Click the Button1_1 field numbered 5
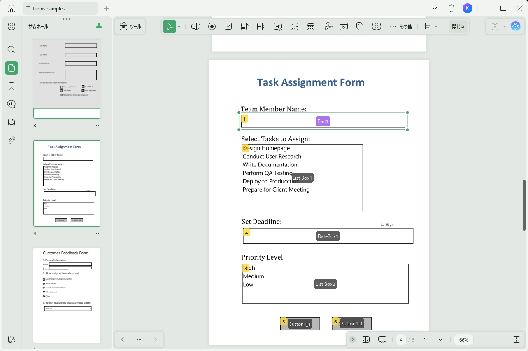528x351 pixels. pyautogui.click(x=300, y=324)
